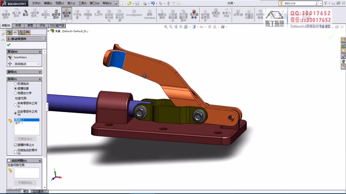Switch to the 草图 (Sketch) tab
The image size is (346, 194).
tap(30, 26)
